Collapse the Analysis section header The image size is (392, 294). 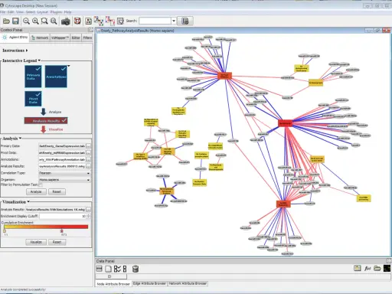(20, 139)
